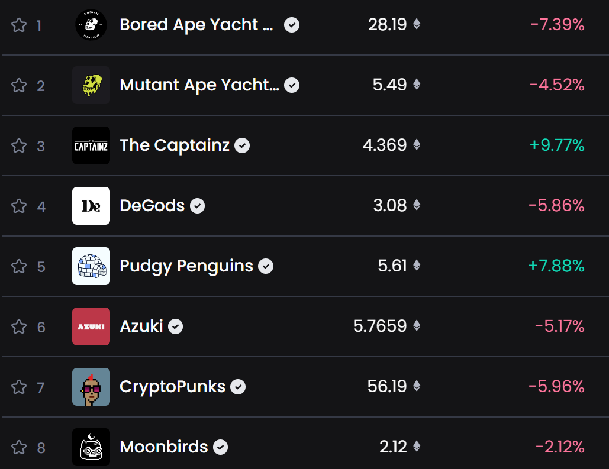Click the verified badge next to Moonbirds

221,447
